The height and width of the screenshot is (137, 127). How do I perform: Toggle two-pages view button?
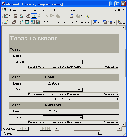(33, 22)
